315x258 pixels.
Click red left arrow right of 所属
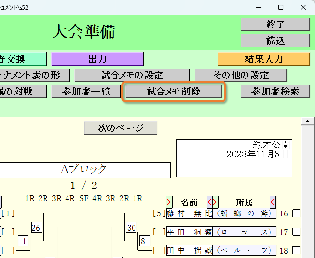coord(273,202)
